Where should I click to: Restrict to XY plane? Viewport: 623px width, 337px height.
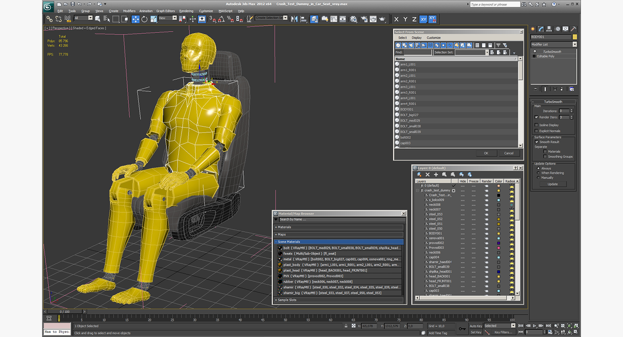coord(423,19)
